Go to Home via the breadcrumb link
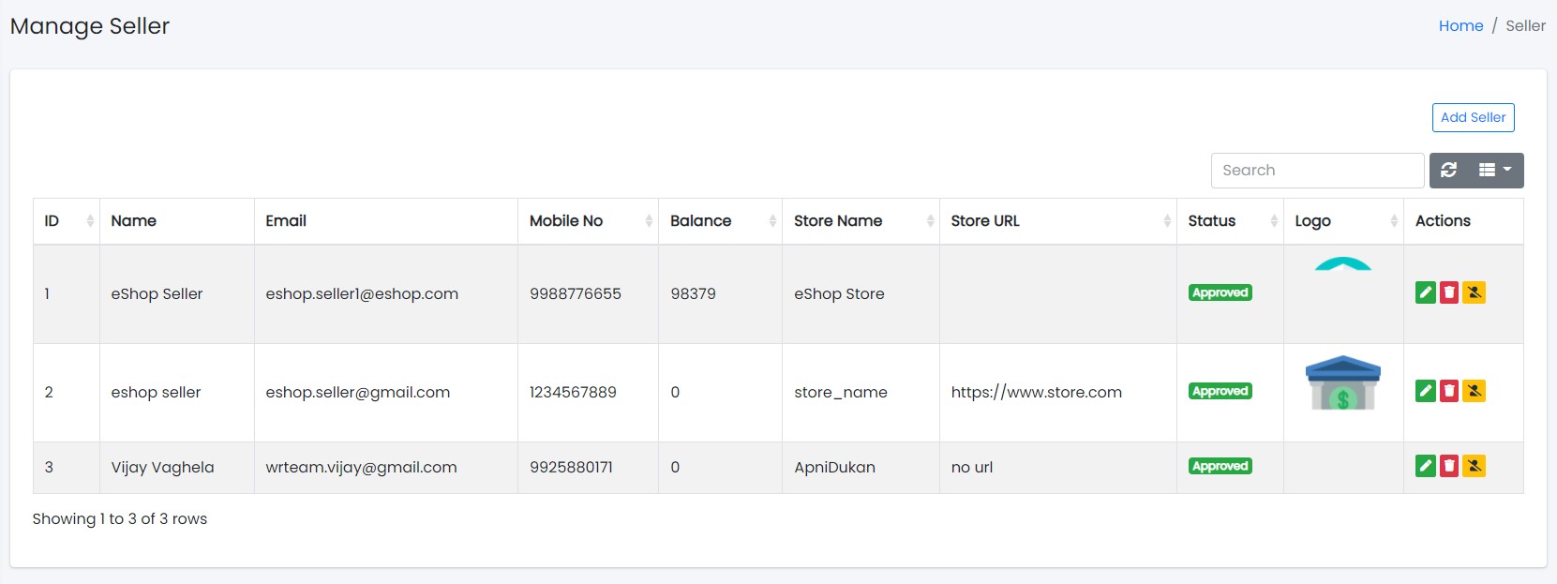The width and height of the screenshot is (1557, 584). [1460, 26]
